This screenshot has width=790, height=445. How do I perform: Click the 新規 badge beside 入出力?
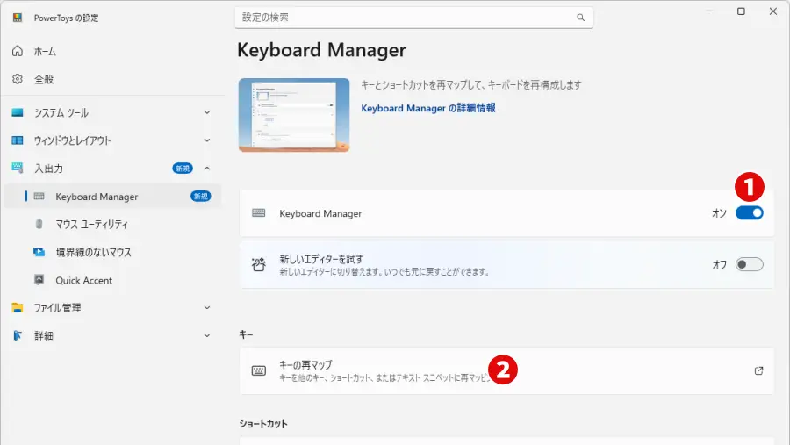click(x=183, y=169)
